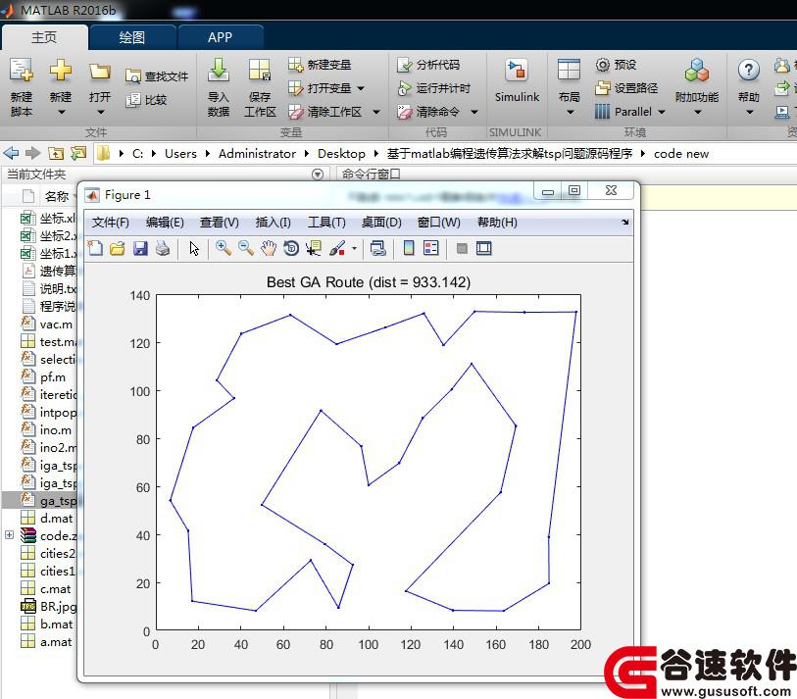Image resolution: width=797 pixels, height=699 pixels.
Task: Go back with the address bar arrow
Action: pyautogui.click(x=11, y=153)
